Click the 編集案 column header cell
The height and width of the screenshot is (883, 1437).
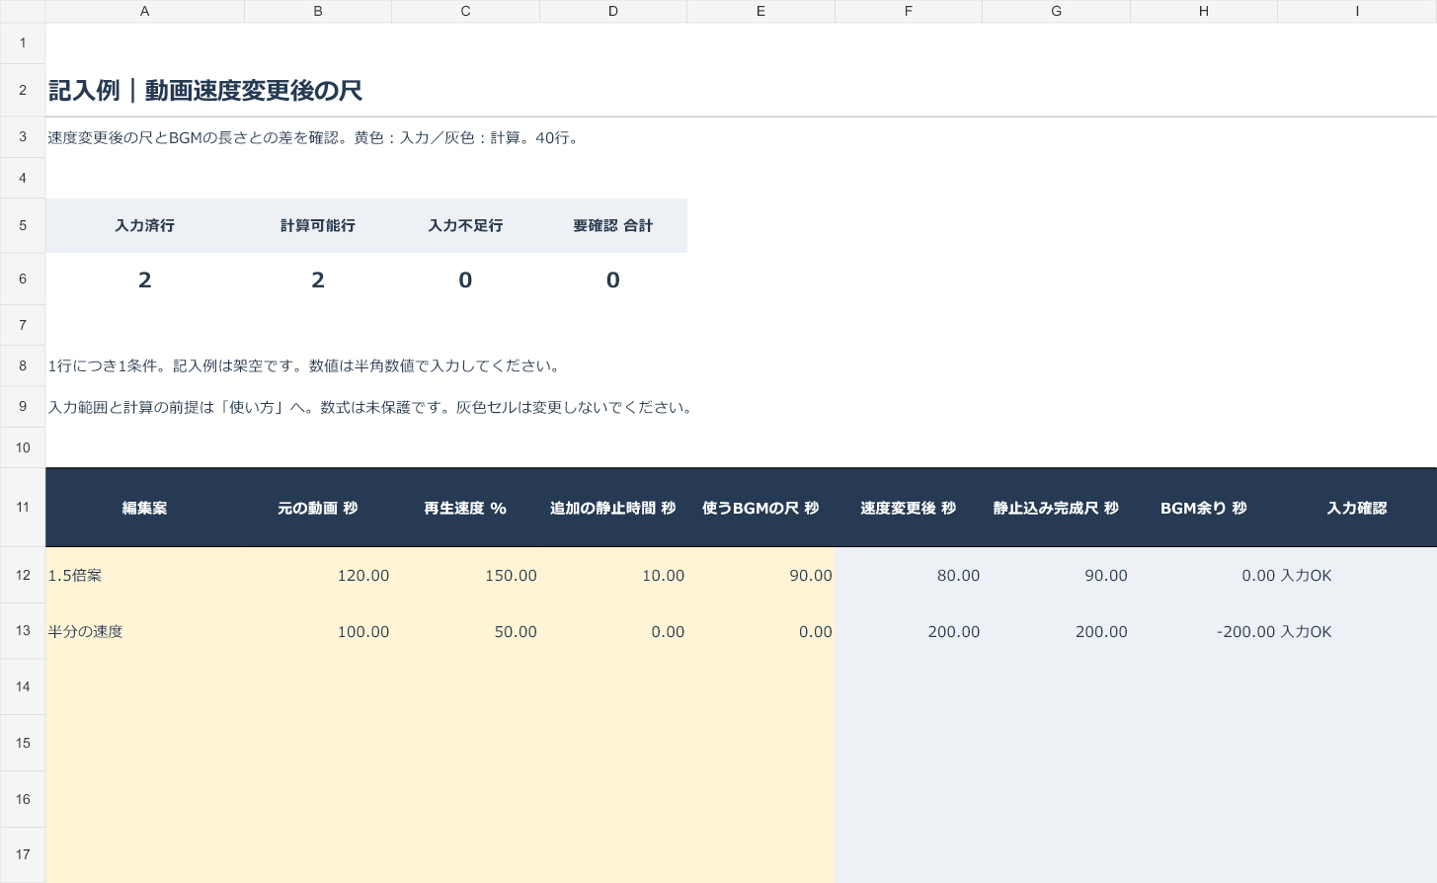(144, 508)
